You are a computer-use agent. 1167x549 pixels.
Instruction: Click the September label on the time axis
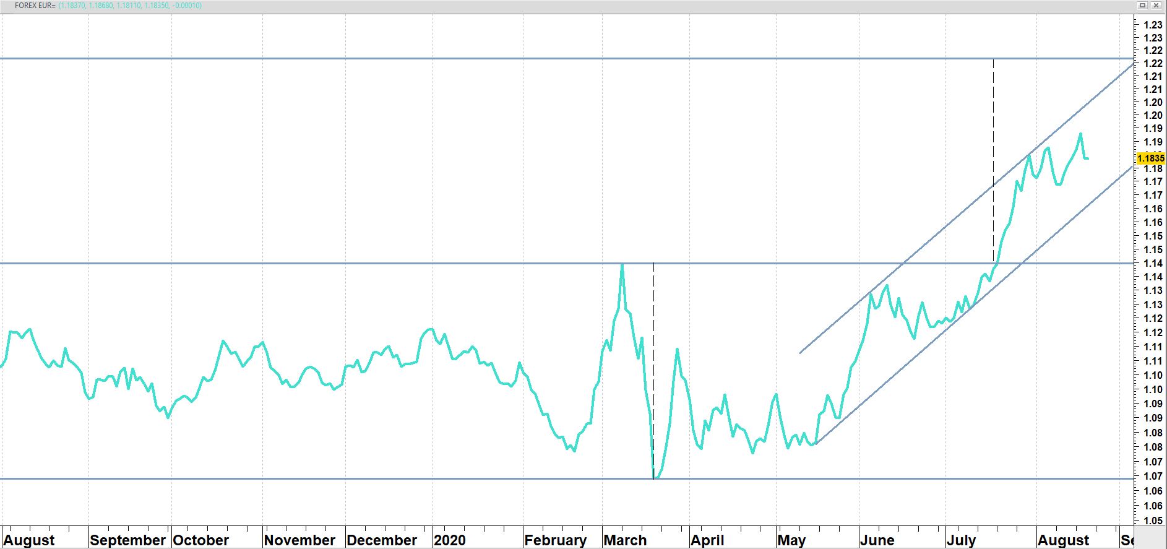coord(127,540)
